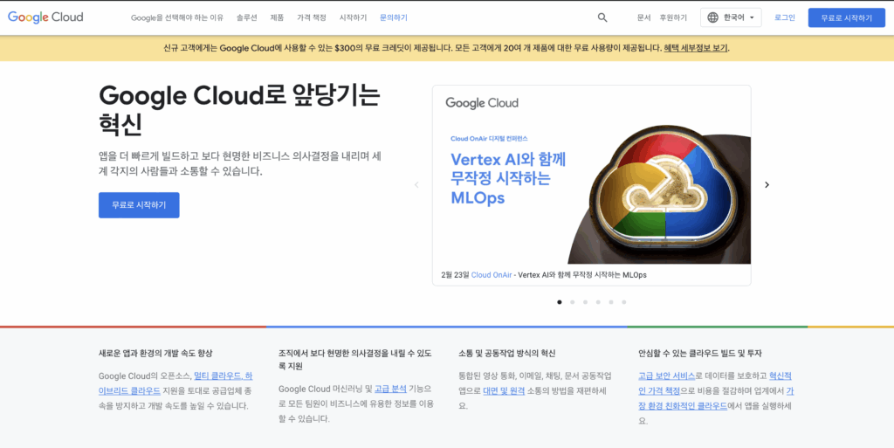Click the 'Google Cloud로 앞당기는 혁신' headline

pyautogui.click(x=239, y=109)
